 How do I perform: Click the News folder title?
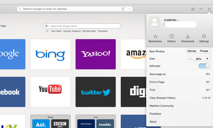51,117
